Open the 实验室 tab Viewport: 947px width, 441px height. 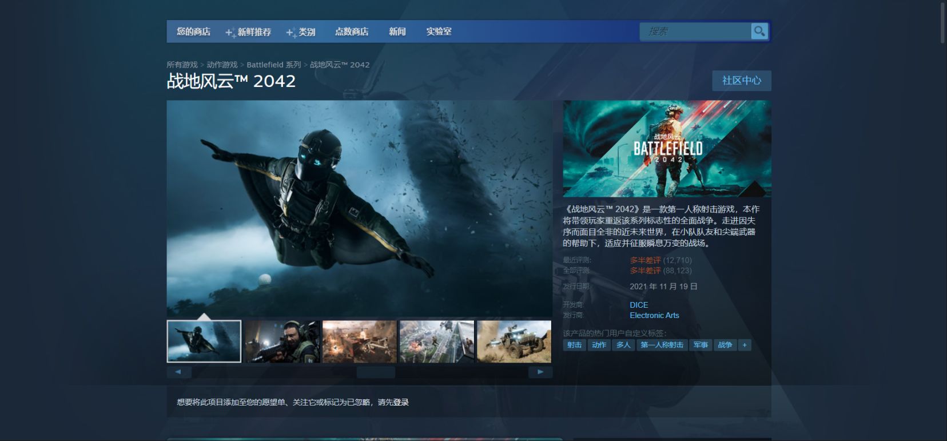coord(439,31)
